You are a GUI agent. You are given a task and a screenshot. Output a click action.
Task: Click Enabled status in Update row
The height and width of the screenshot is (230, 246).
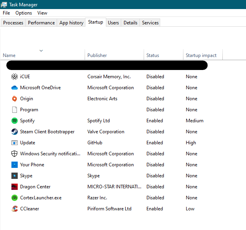point(155,143)
